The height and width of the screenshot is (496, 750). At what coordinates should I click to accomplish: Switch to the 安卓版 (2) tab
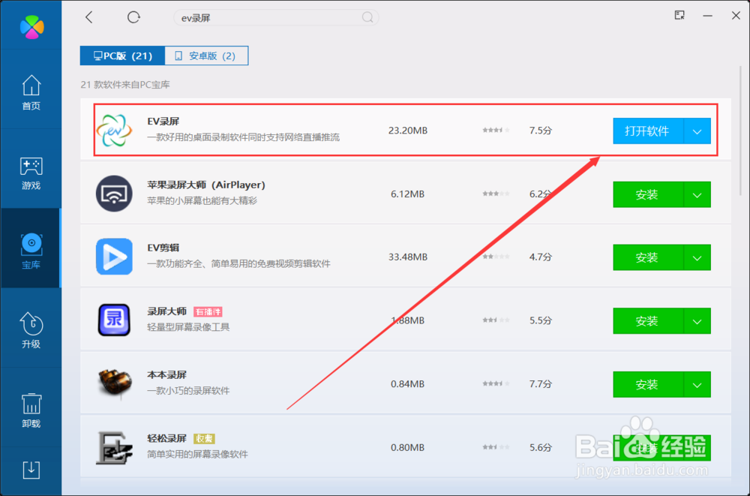pyautogui.click(x=207, y=56)
